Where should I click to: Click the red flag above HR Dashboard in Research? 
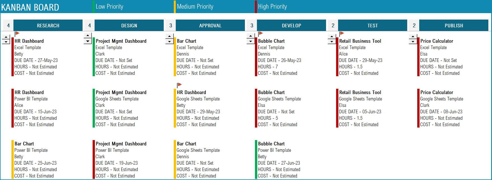click(x=17, y=33)
